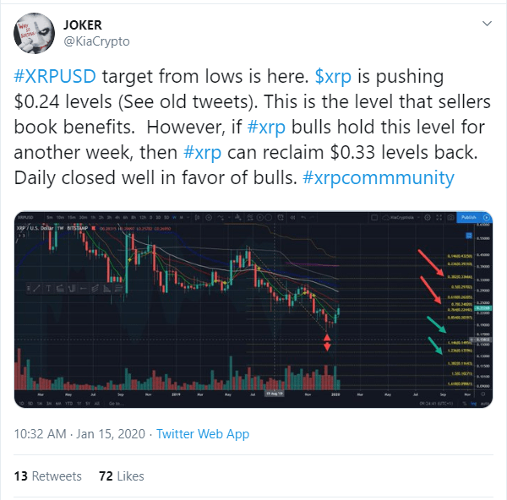Visit the @KiaCrypto handle

tap(96, 41)
